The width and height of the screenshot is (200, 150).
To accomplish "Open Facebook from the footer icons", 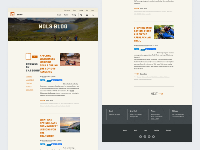I will (x=140, y=136).
